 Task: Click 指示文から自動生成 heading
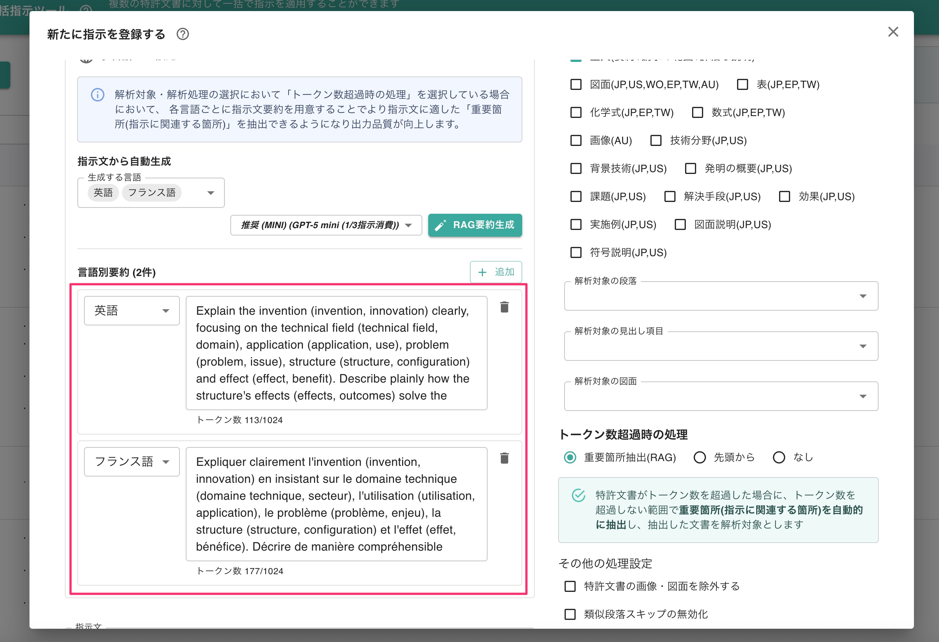pos(124,162)
